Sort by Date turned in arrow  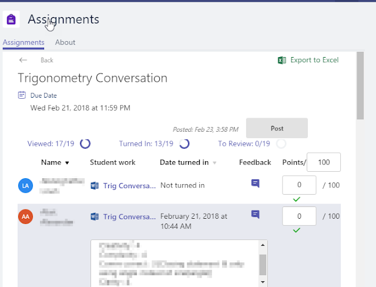pyautogui.click(x=214, y=163)
